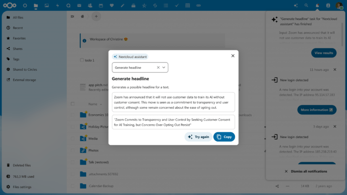Open the Notes pencil icon in top bar

tap(122, 5)
